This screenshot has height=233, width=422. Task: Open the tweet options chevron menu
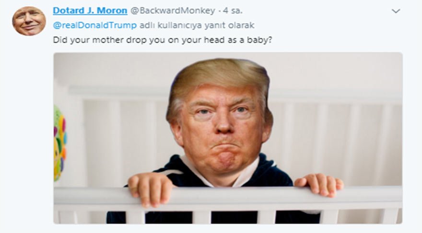(x=396, y=11)
